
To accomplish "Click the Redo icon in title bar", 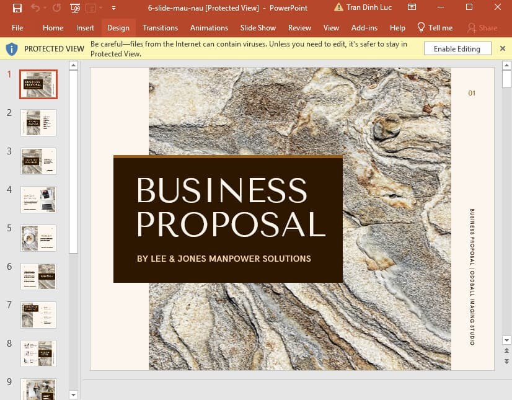I will 57,7.
